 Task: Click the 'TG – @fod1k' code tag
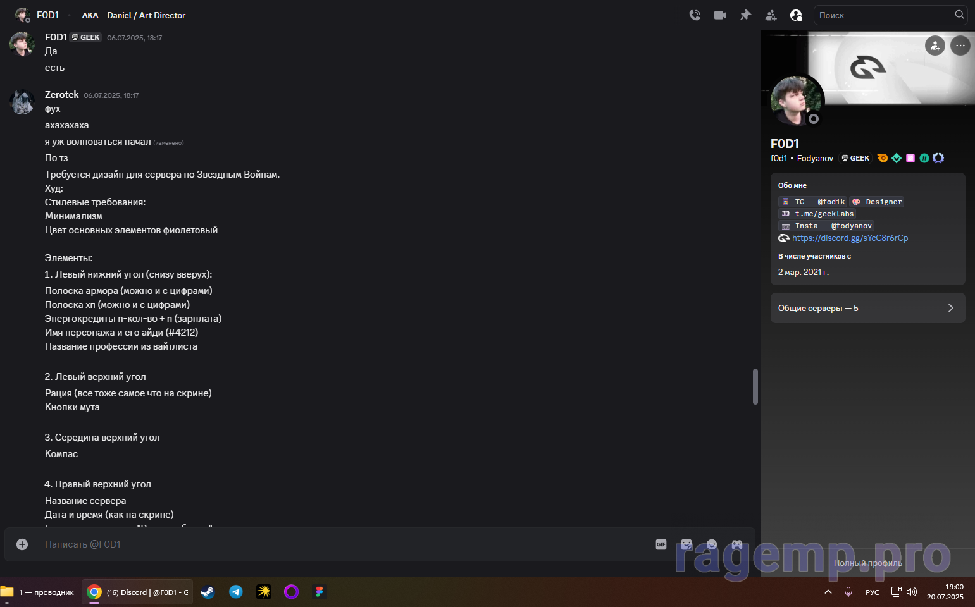(812, 202)
